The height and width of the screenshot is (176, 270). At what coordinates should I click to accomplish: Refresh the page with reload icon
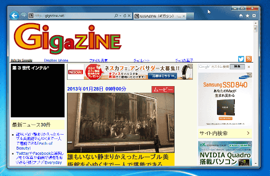pyautogui.click(x=125, y=16)
